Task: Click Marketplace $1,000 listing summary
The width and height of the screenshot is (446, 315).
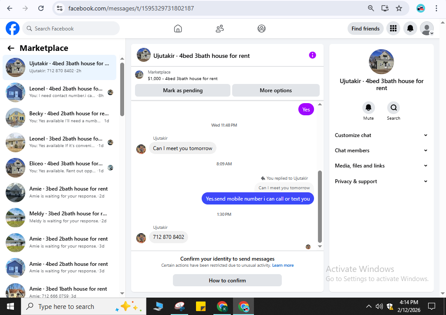Action: [x=182, y=76]
